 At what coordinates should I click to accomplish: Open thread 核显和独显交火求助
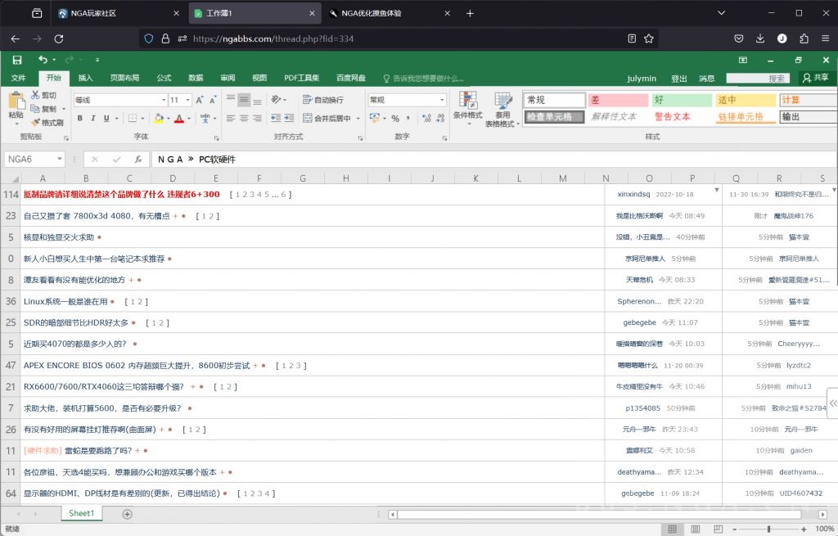pos(58,237)
